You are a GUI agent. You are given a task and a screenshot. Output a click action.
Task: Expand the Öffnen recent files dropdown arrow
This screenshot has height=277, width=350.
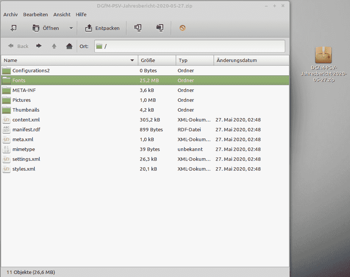tap(71, 28)
